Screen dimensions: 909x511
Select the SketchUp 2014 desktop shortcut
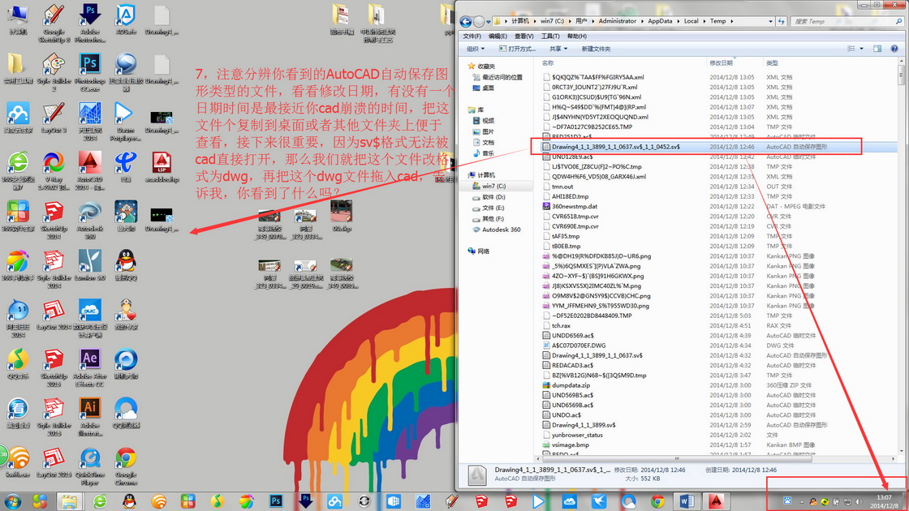(54, 221)
